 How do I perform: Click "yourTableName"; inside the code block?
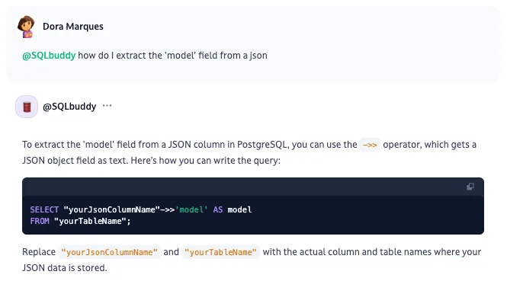(92, 222)
